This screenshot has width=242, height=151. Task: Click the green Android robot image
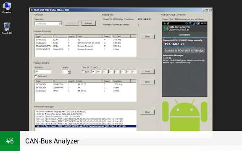(x=184, y=115)
